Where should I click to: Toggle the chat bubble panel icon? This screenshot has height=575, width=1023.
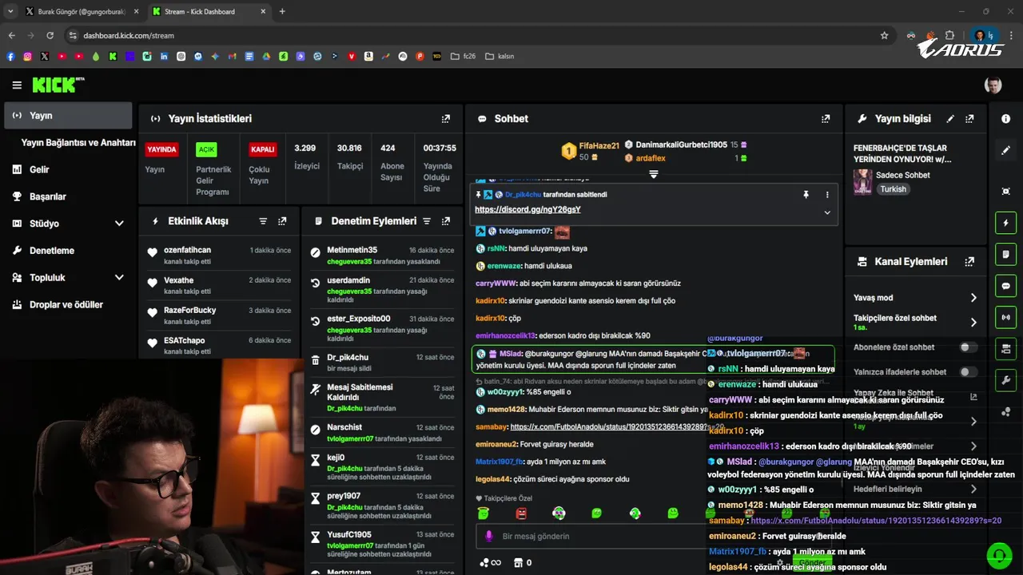(1005, 286)
